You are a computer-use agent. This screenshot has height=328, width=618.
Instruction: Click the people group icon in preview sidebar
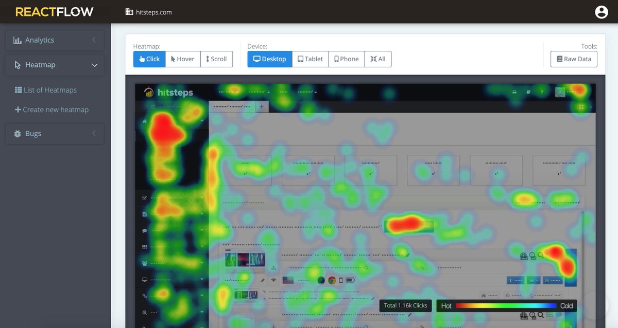click(x=145, y=263)
